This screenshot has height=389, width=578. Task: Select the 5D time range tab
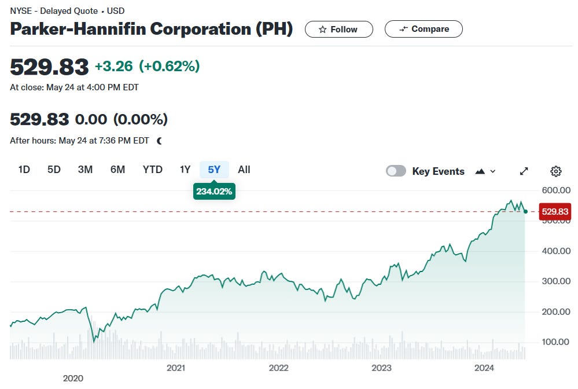click(54, 170)
